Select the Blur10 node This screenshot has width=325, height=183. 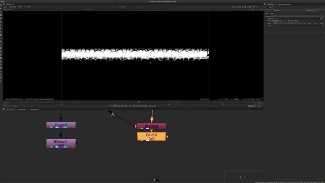click(x=151, y=137)
